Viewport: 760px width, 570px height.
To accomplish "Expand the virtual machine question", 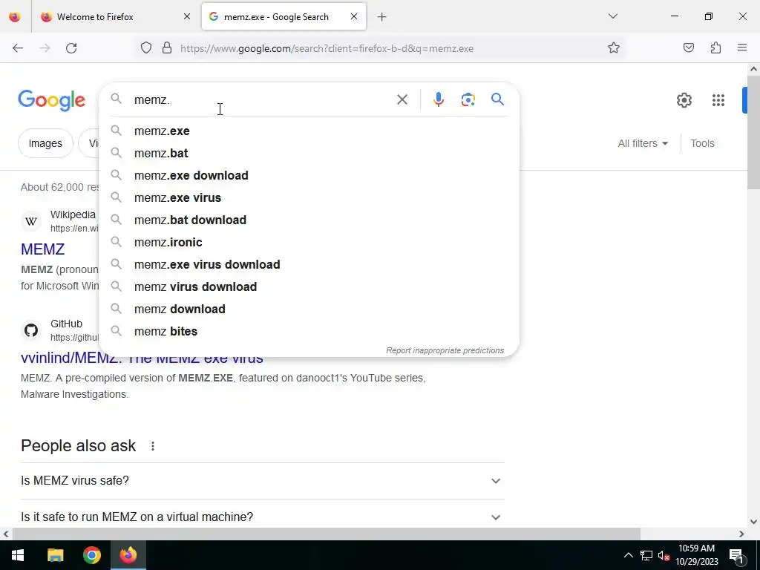I will point(262,517).
